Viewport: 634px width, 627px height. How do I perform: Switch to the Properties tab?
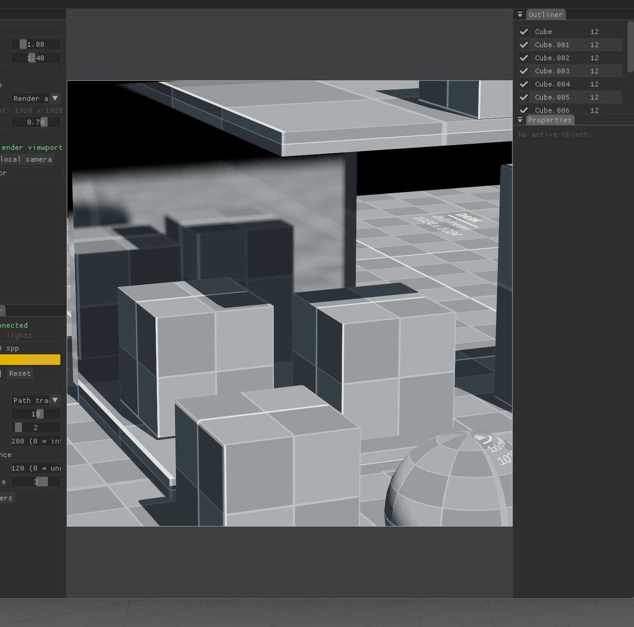click(x=549, y=120)
